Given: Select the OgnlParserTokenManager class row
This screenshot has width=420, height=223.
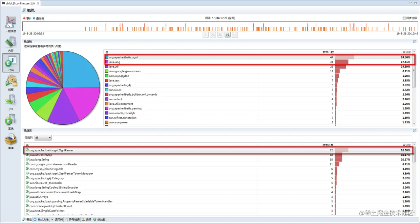Looking at the screenshot, I should 218,174.
